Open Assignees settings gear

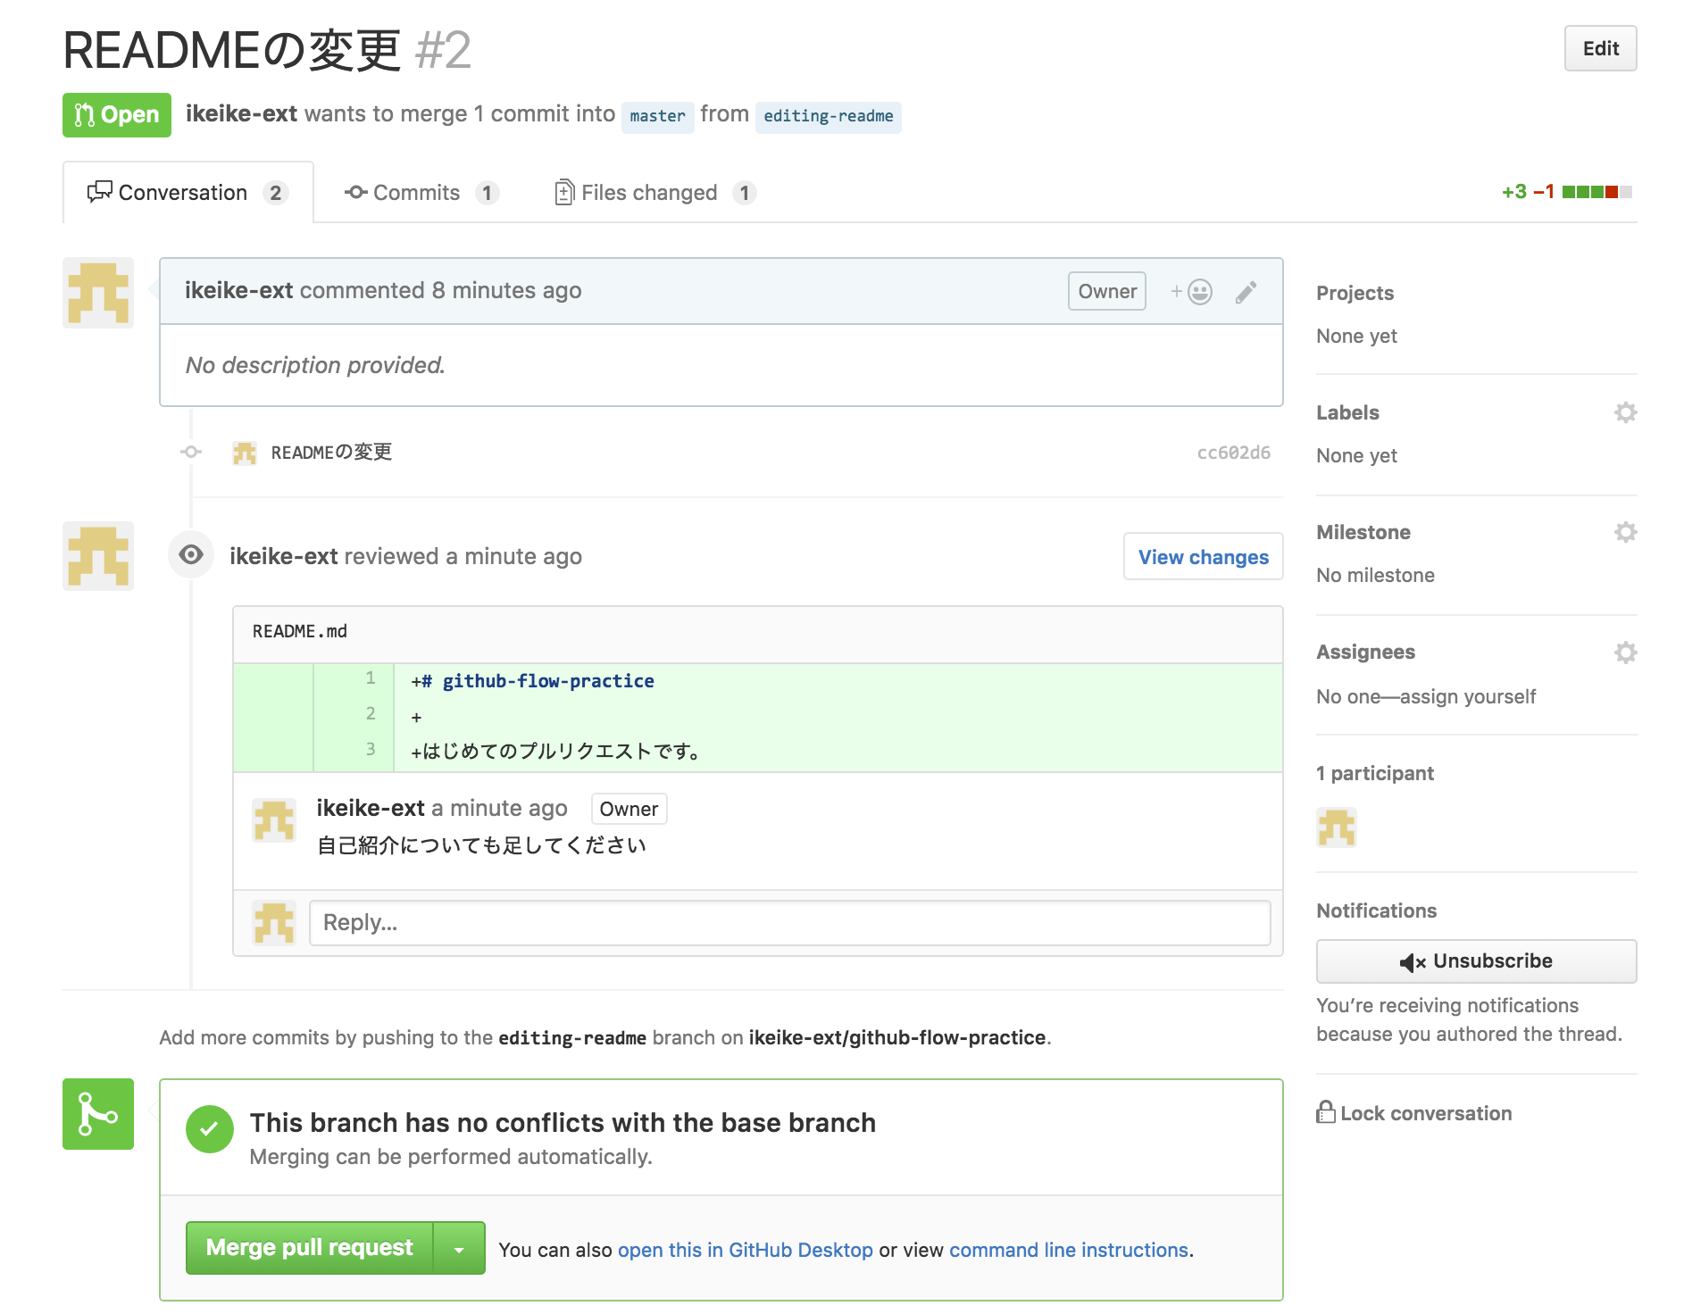pyautogui.click(x=1625, y=653)
